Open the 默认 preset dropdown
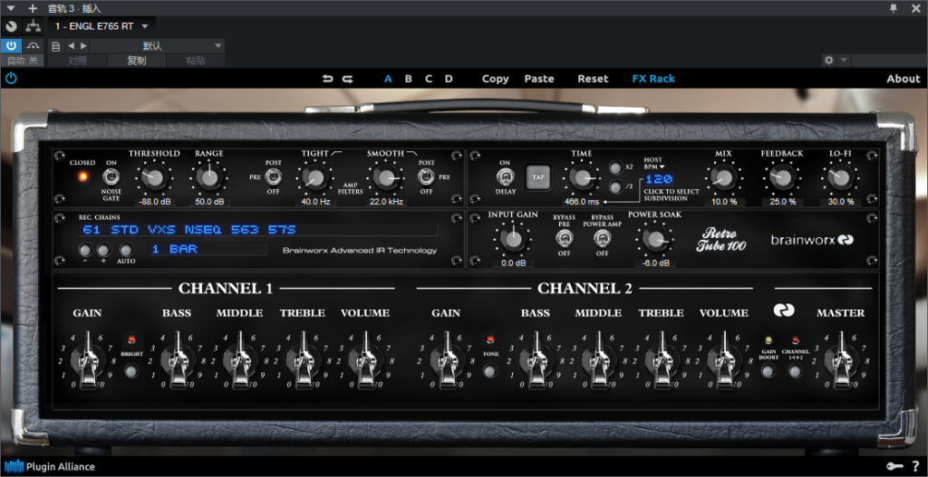Viewport: 928px width, 477px height. (158, 46)
